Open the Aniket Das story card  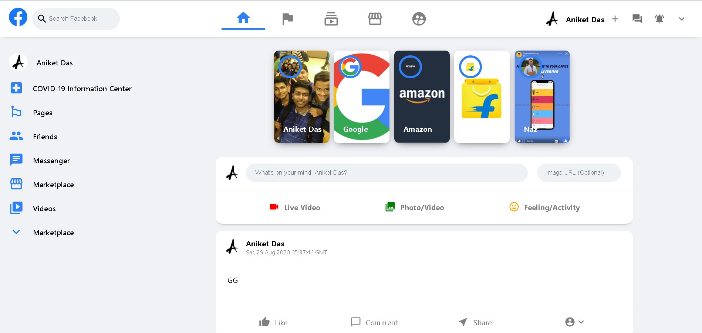tap(302, 97)
